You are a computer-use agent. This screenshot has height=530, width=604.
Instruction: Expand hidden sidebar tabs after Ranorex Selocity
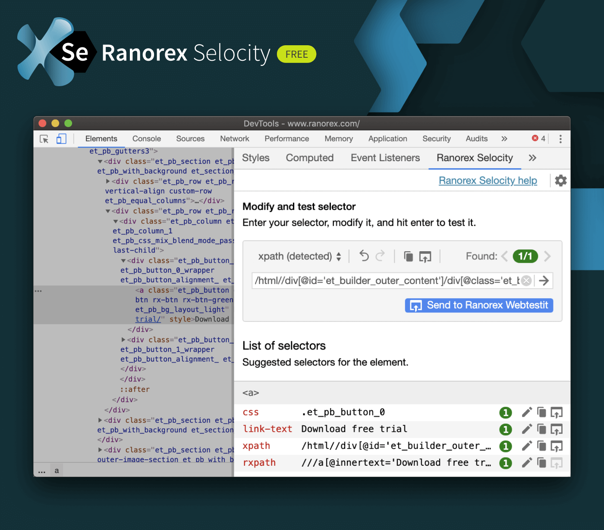coord(532,158)
